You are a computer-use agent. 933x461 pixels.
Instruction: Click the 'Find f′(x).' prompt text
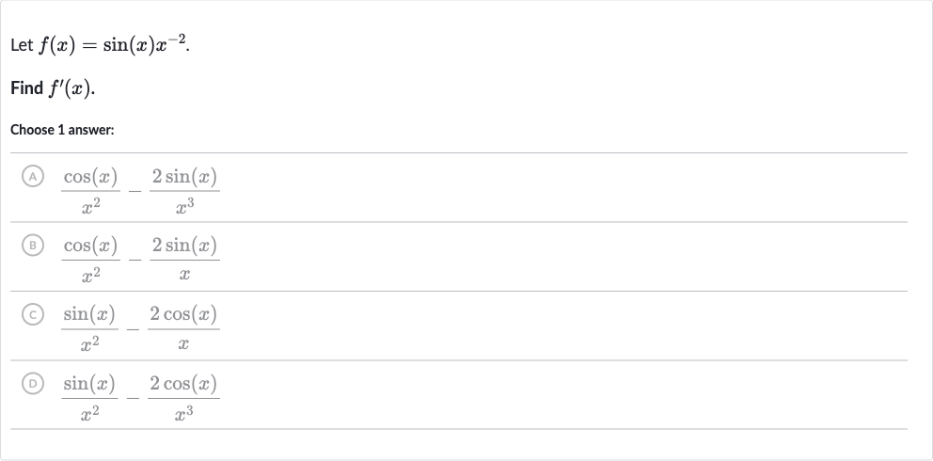coord(53,88)
